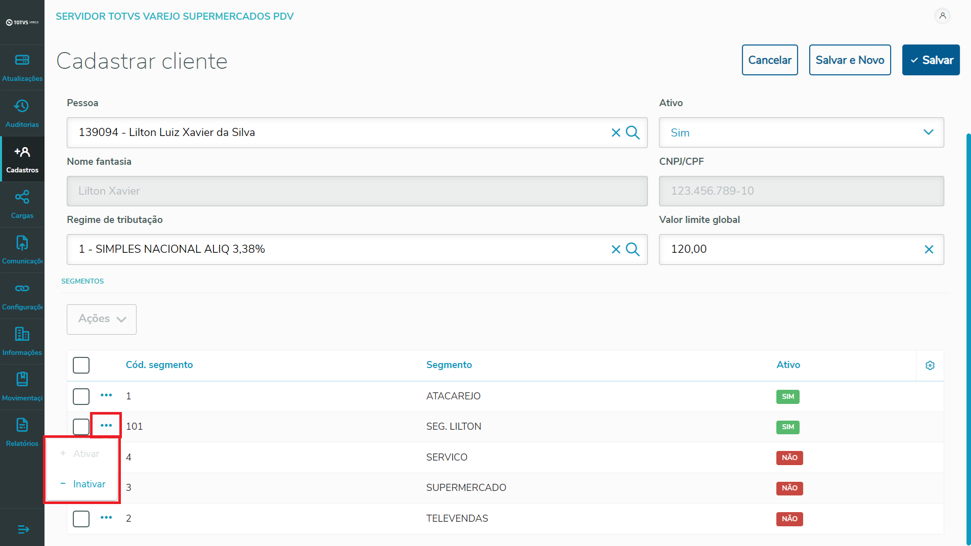This screenshot has height=546, width=971.
Task: Check the TELEVENDAS row checkbox
Action: point(81,519)
